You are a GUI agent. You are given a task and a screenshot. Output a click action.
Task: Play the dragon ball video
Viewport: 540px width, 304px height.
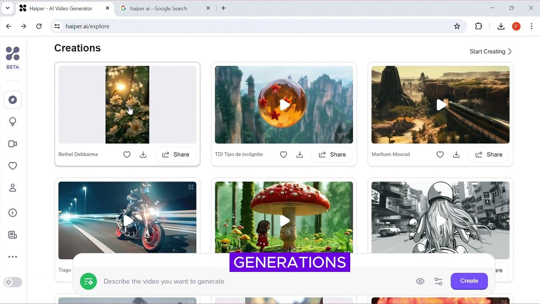[284, 105]
